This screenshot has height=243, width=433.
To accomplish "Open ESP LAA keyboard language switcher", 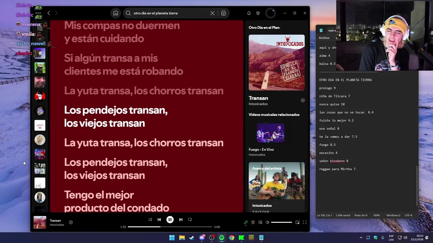I will tap(391, 238).
